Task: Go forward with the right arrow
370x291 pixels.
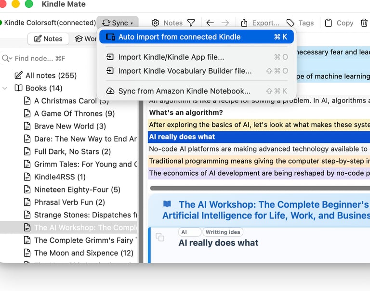Action: click(x=225, y=23)
